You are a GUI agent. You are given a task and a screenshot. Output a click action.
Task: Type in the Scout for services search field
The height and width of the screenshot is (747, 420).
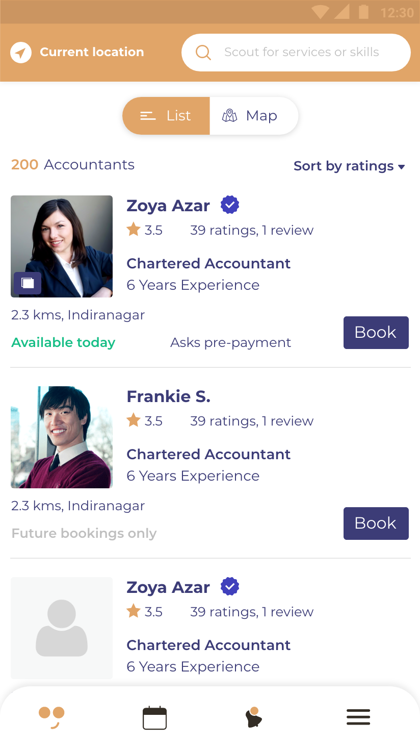tap(302, 52)
